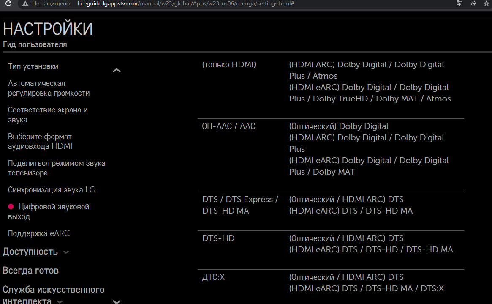
Task: Open the 'Поддержка eARC' topic
Action: [39, 233]
